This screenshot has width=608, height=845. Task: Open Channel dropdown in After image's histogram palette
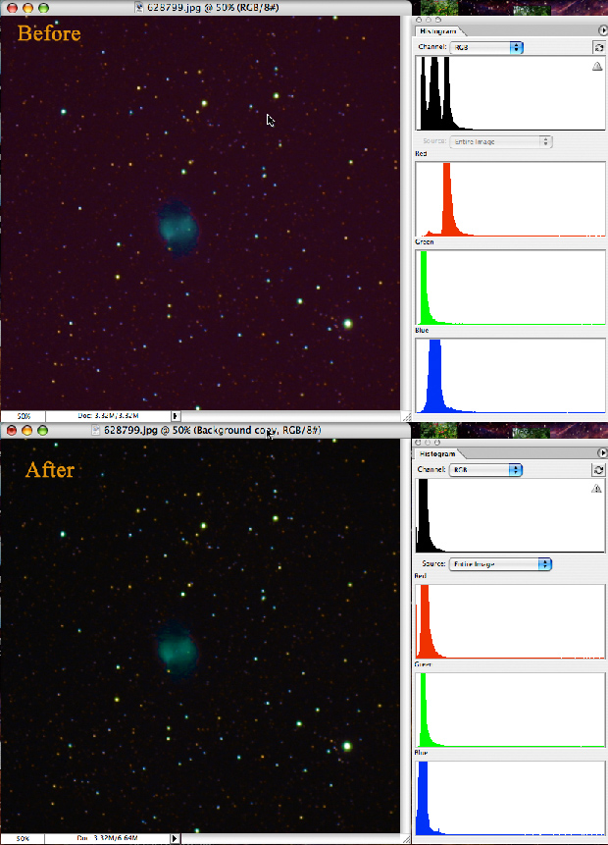point(485,470)
